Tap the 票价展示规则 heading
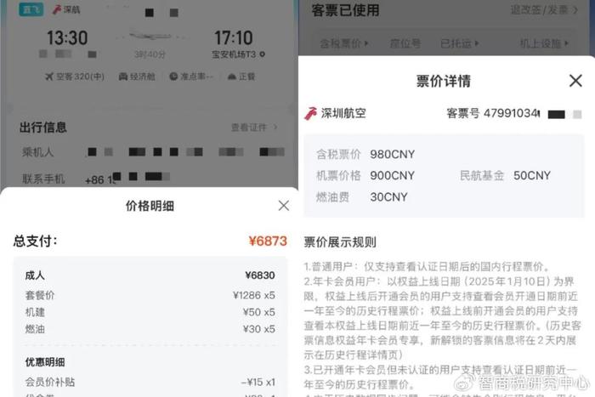 340,242
